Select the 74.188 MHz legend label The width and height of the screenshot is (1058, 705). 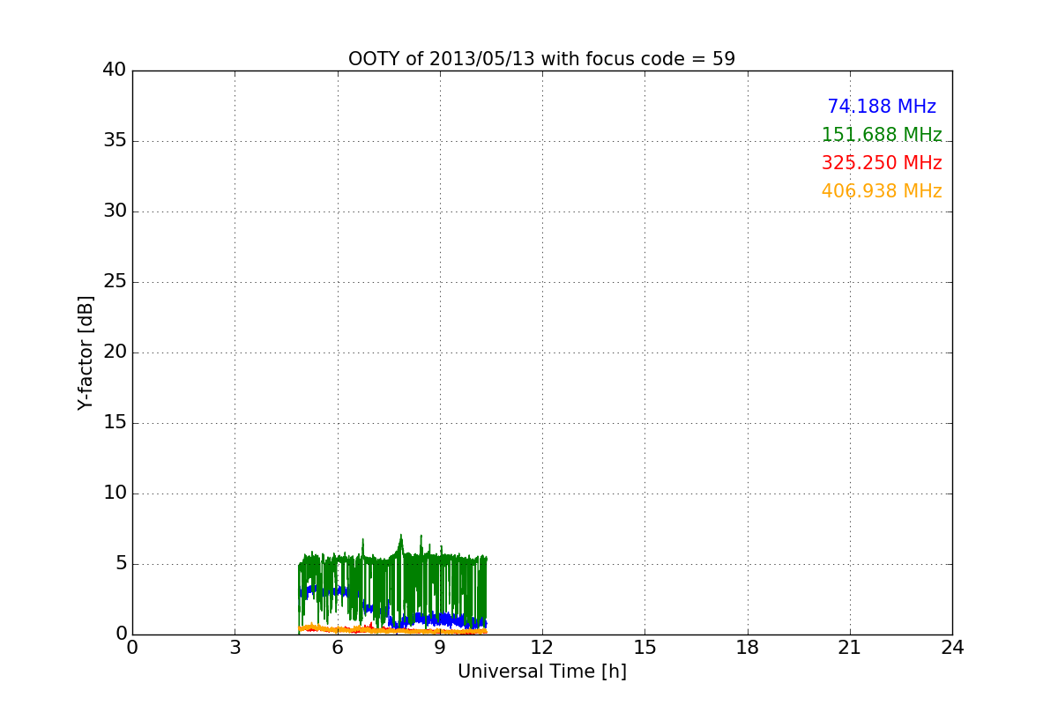(x=882, y=107)
